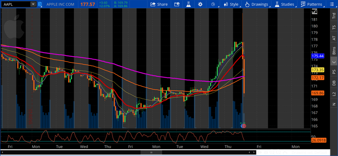Click the 177.57 last price

click(88, 4)
